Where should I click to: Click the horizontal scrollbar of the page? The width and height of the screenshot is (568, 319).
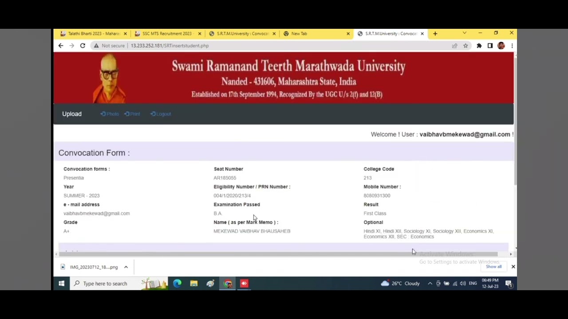tap(279, 254)
